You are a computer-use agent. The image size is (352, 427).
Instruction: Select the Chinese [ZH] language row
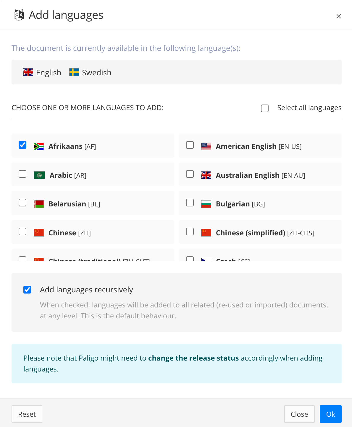pos(93,232)
